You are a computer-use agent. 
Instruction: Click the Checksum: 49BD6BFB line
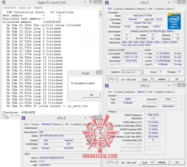[19, 113]
